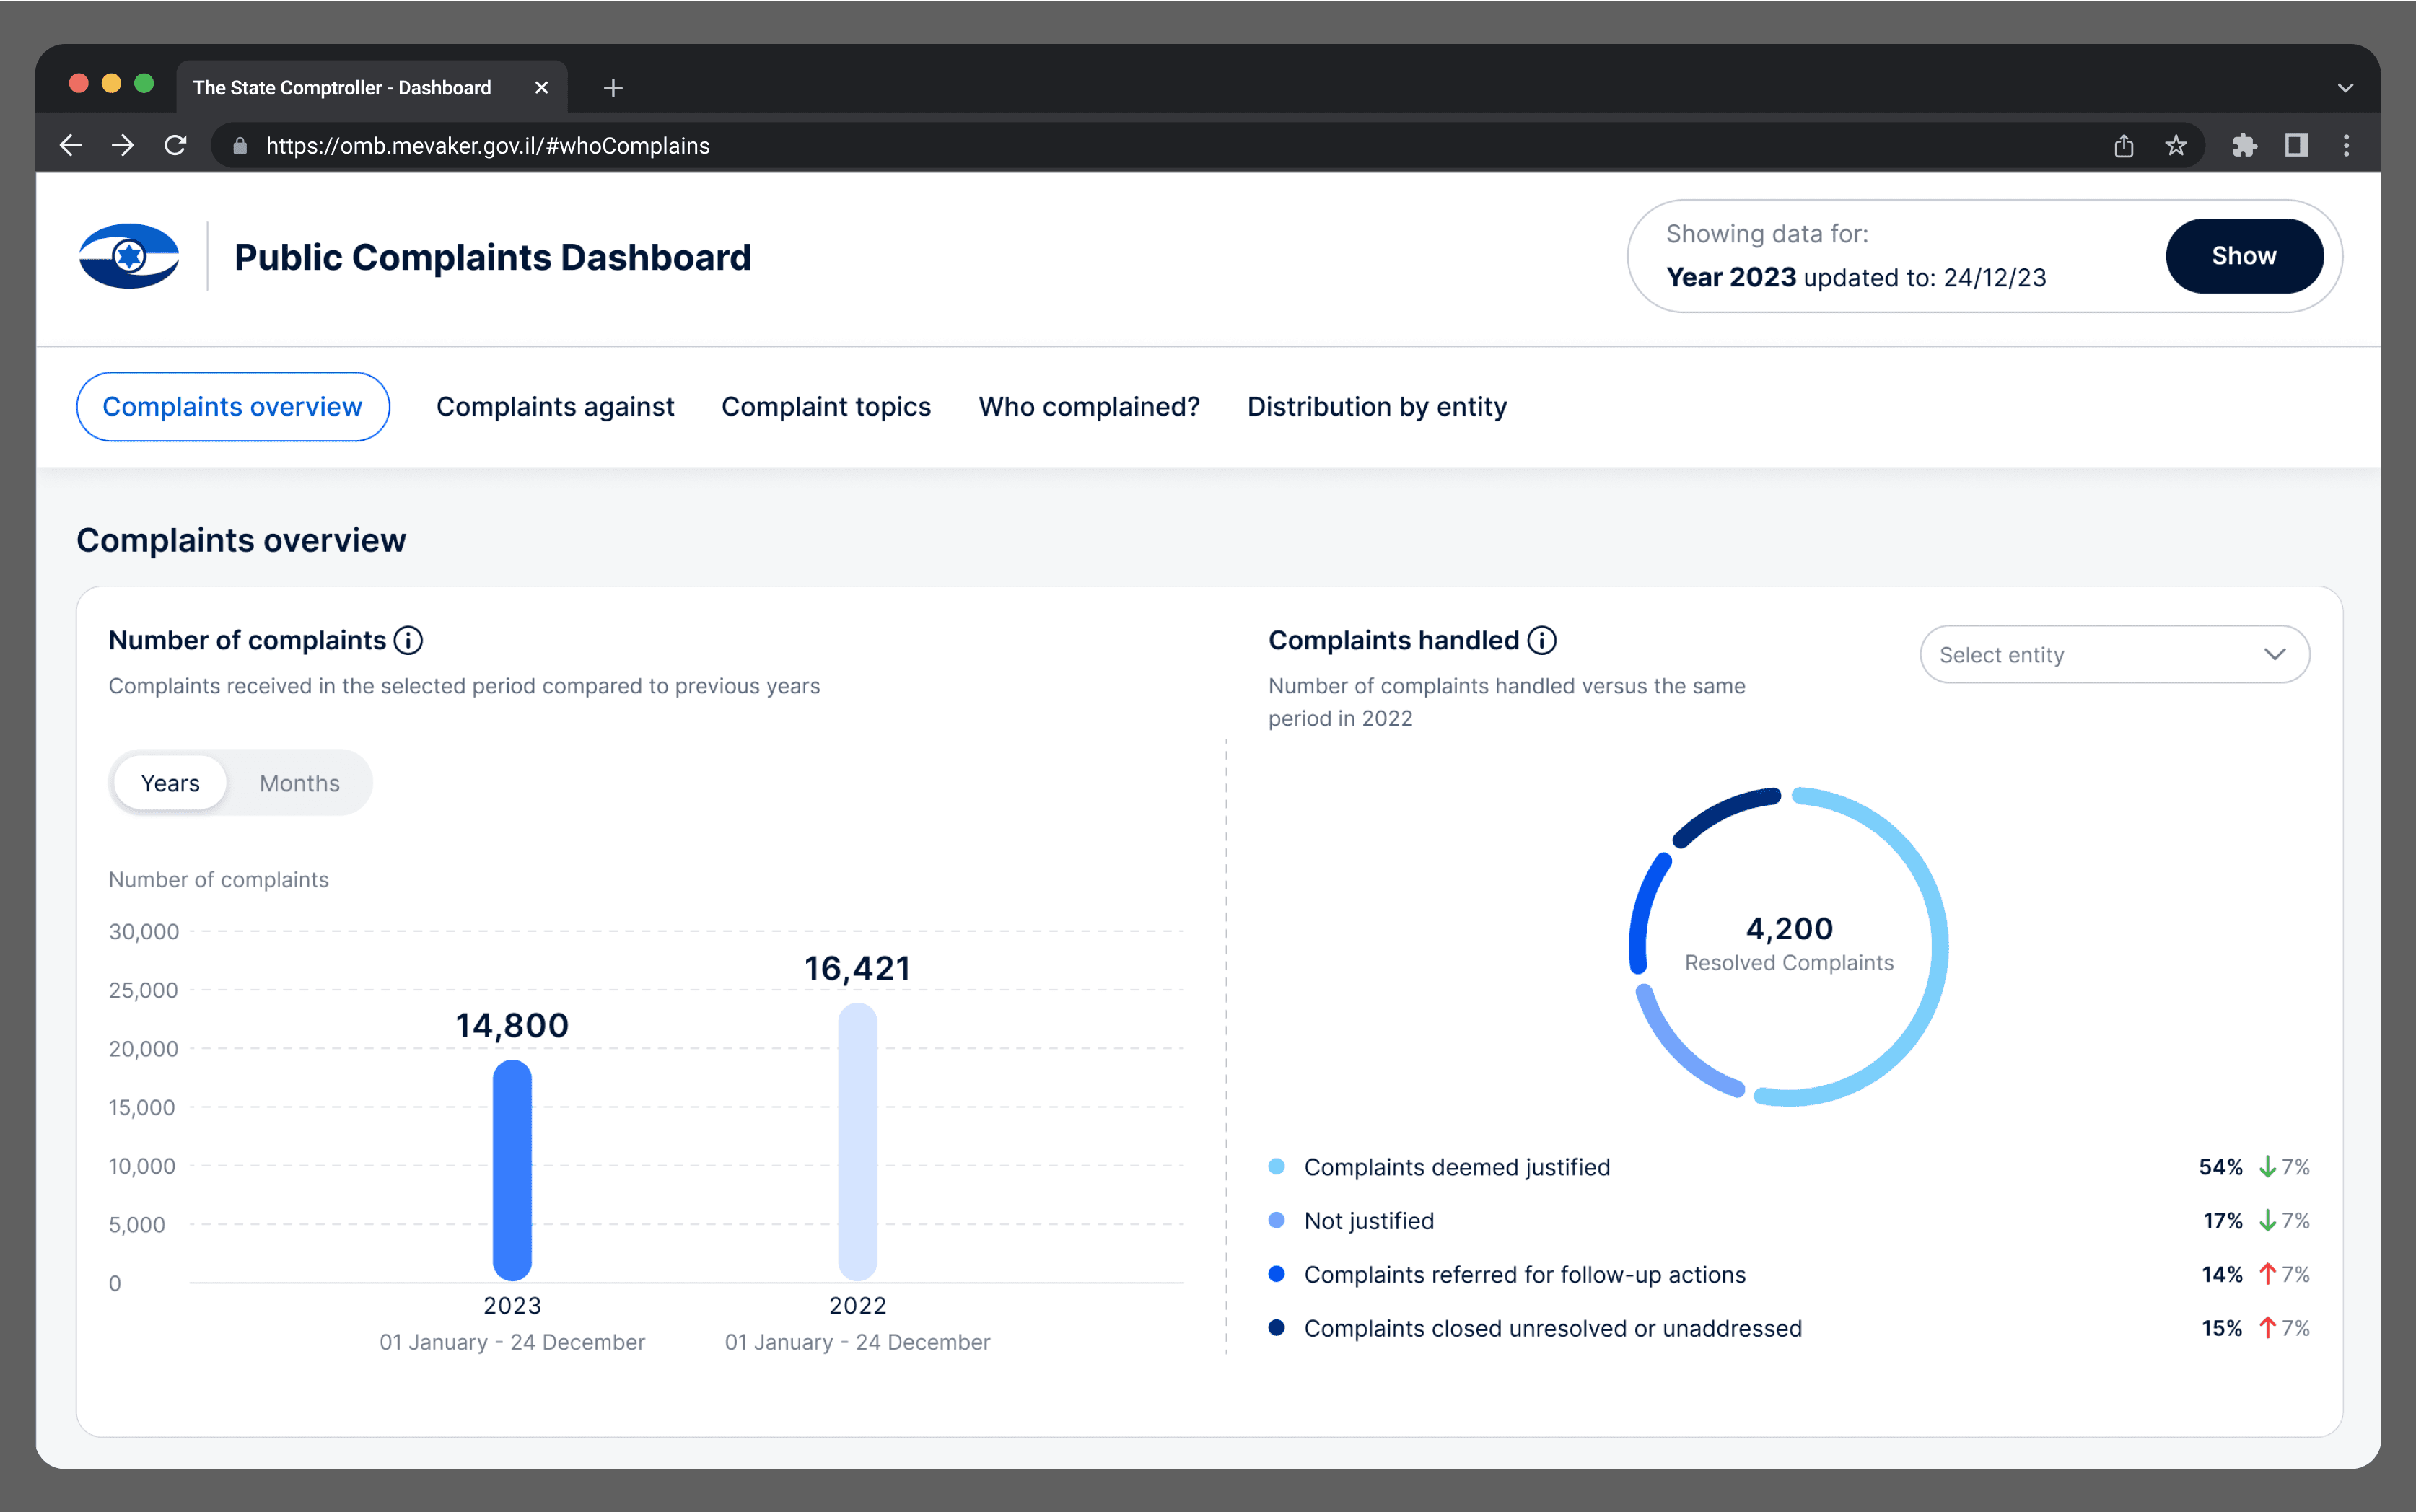Open the browser three-dot menu
The height and width of the screenshot is (1512, 2416).
click(2346, 146)
